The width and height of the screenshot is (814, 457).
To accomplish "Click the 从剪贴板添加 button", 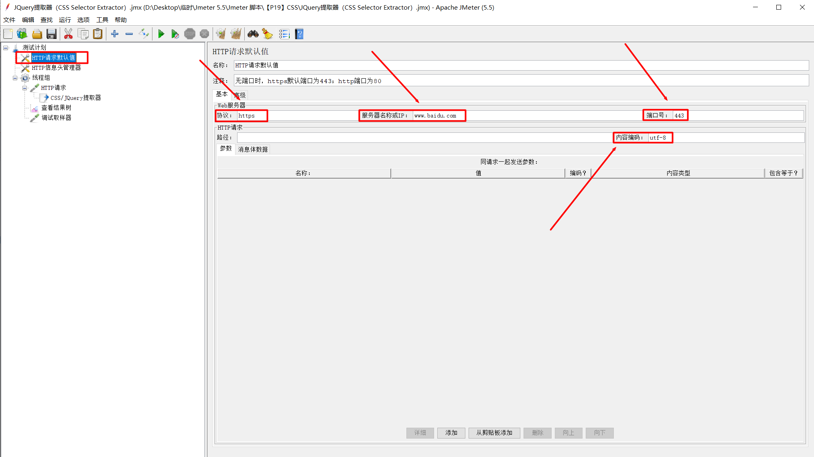I will (494, 433).
